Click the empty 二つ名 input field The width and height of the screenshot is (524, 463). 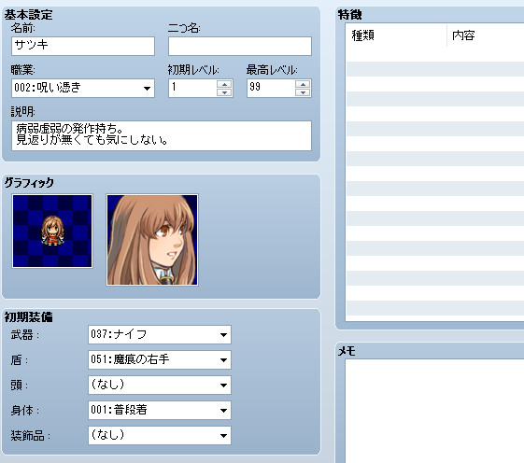(240, 46)
